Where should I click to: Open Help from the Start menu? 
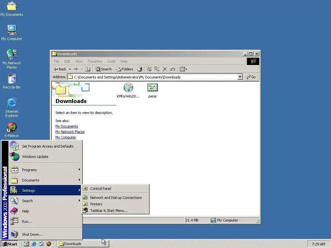coord(45,211)
